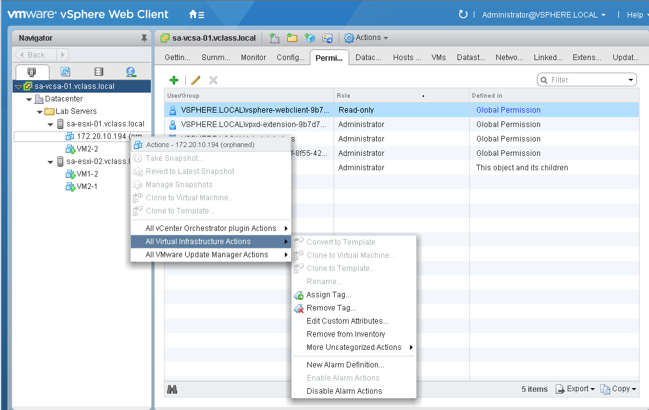The height and width of the screenshot is (410, 649).
Task: Add a permission with the green plus
Action: (x=174, y=80)
